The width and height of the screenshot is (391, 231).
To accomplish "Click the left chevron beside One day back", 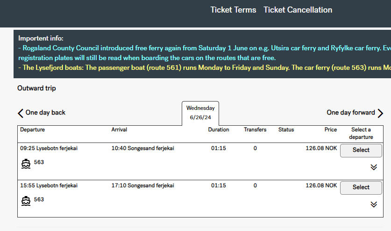I will click(x=21, y=113).
